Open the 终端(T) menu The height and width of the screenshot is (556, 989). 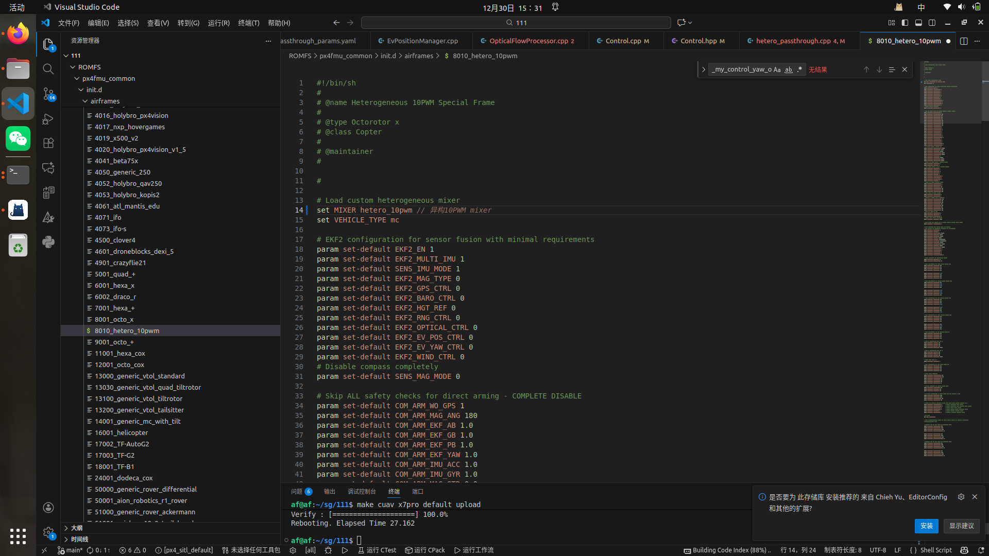248,23
